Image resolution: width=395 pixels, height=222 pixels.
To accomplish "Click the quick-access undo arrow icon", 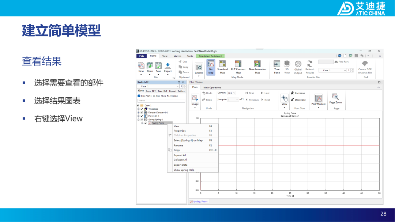I will 362,56.
